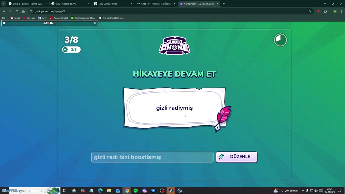Viewport: 345px width, 194px height.
Task: Close the Tabu Oyunu Fikirleri tab
Action: pos(132,4)
